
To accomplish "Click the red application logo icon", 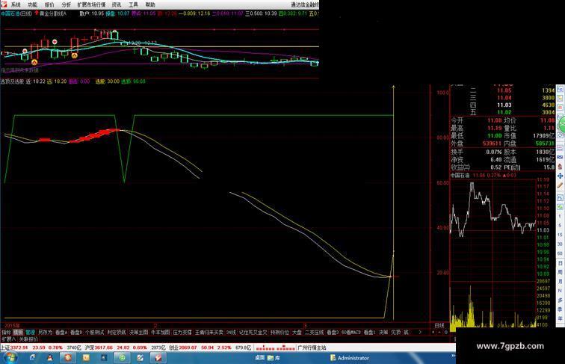I will point(4,4).
